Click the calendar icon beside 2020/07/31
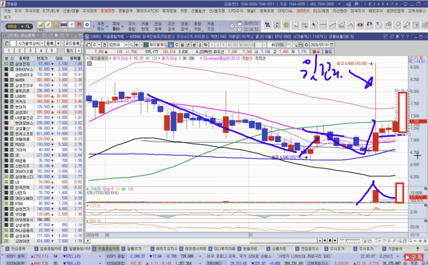Image resolution: width=428 pixels, height=265 pixels. click(332, 45)
